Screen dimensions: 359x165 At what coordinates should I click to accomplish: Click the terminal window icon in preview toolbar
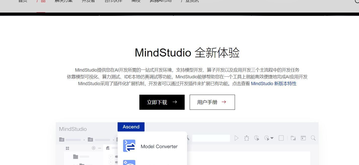pyautogui.click(x=303, y=138)
